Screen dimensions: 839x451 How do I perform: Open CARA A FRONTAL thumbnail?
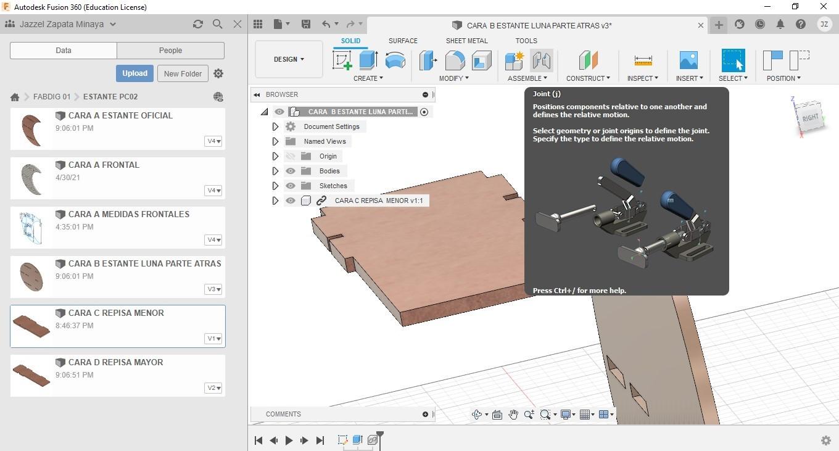[x=31, y=179]
